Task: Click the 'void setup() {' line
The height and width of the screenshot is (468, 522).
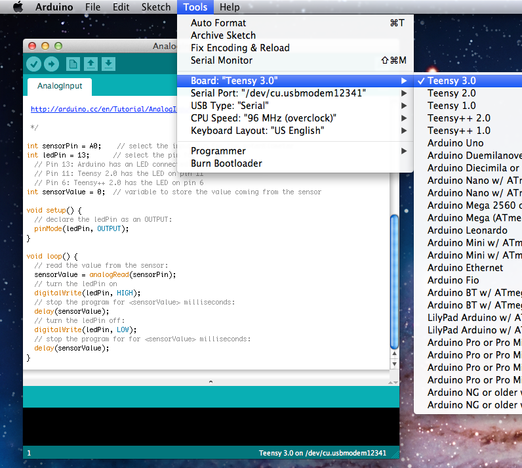Action: (54, 211)
